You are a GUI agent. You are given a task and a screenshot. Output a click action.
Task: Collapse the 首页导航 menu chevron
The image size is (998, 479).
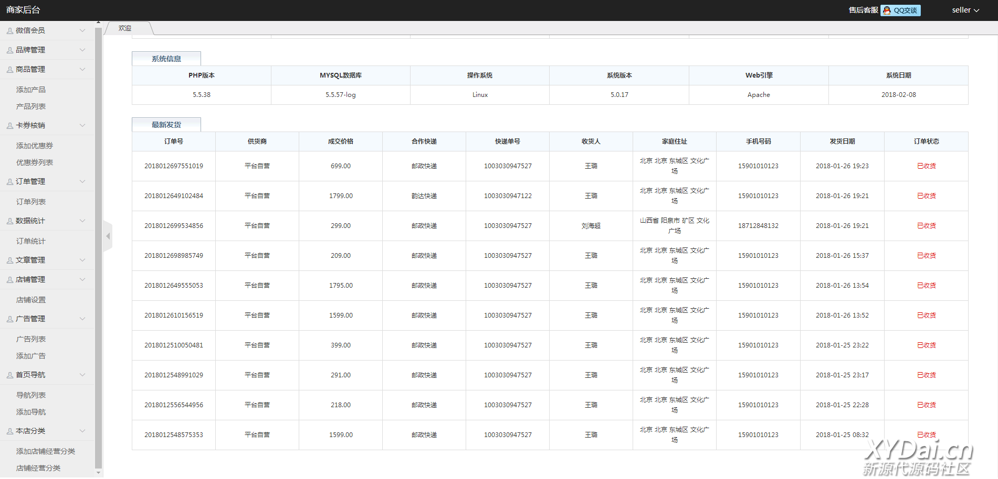pyautogui.click(x=82, y=375)
